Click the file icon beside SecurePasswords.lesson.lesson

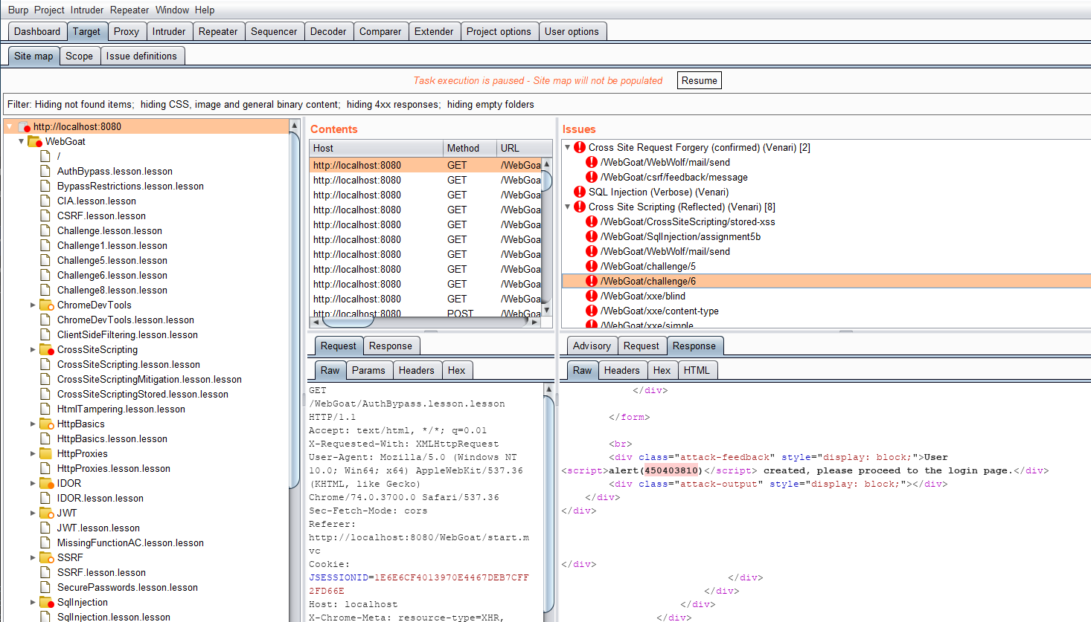45,587
